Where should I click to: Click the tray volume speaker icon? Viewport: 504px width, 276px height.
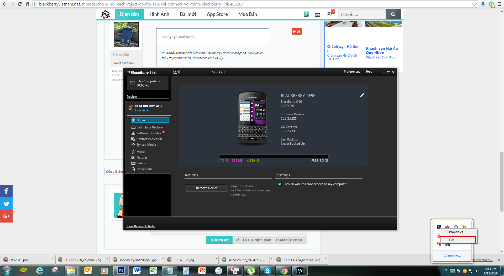tap(477, 271)
